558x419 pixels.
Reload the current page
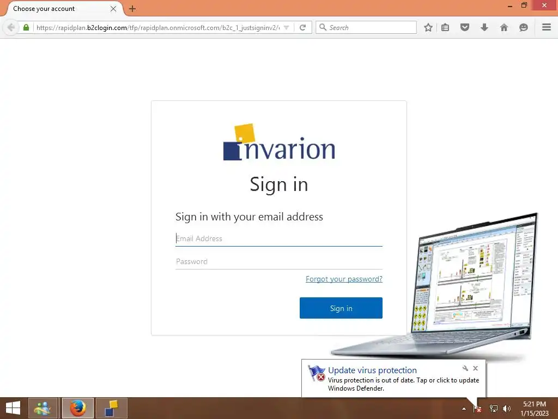[302, 27]
